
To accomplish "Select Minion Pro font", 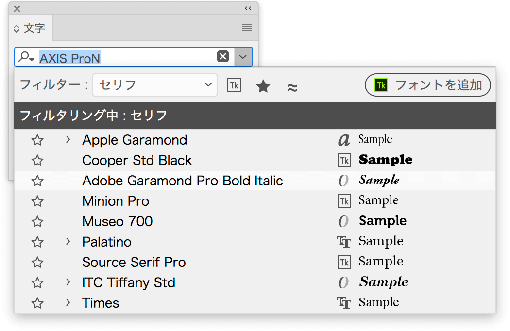I will [x=116, y=201].
